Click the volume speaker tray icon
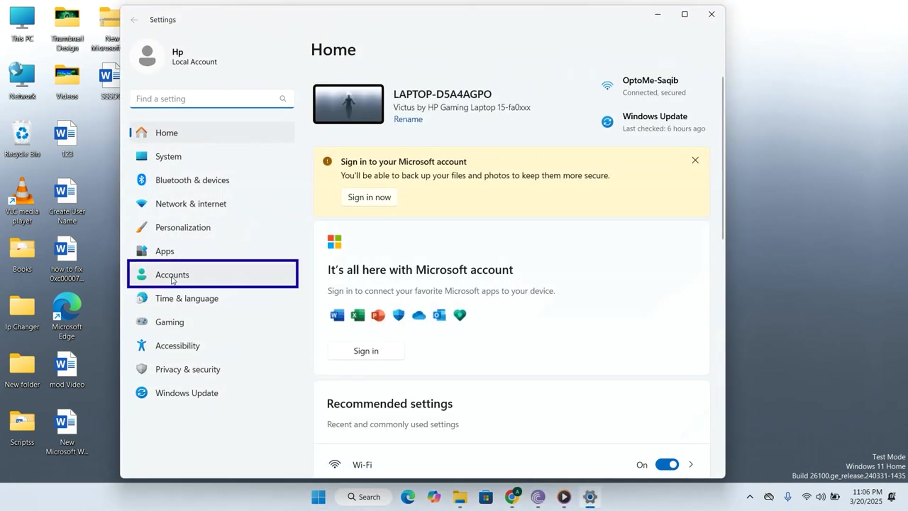Screen dimensions: 908x511 click(821, 497)
